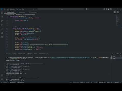The image size is (122, 91).
Task: Click the minimap code overview
Action: [x=118, y=21]
